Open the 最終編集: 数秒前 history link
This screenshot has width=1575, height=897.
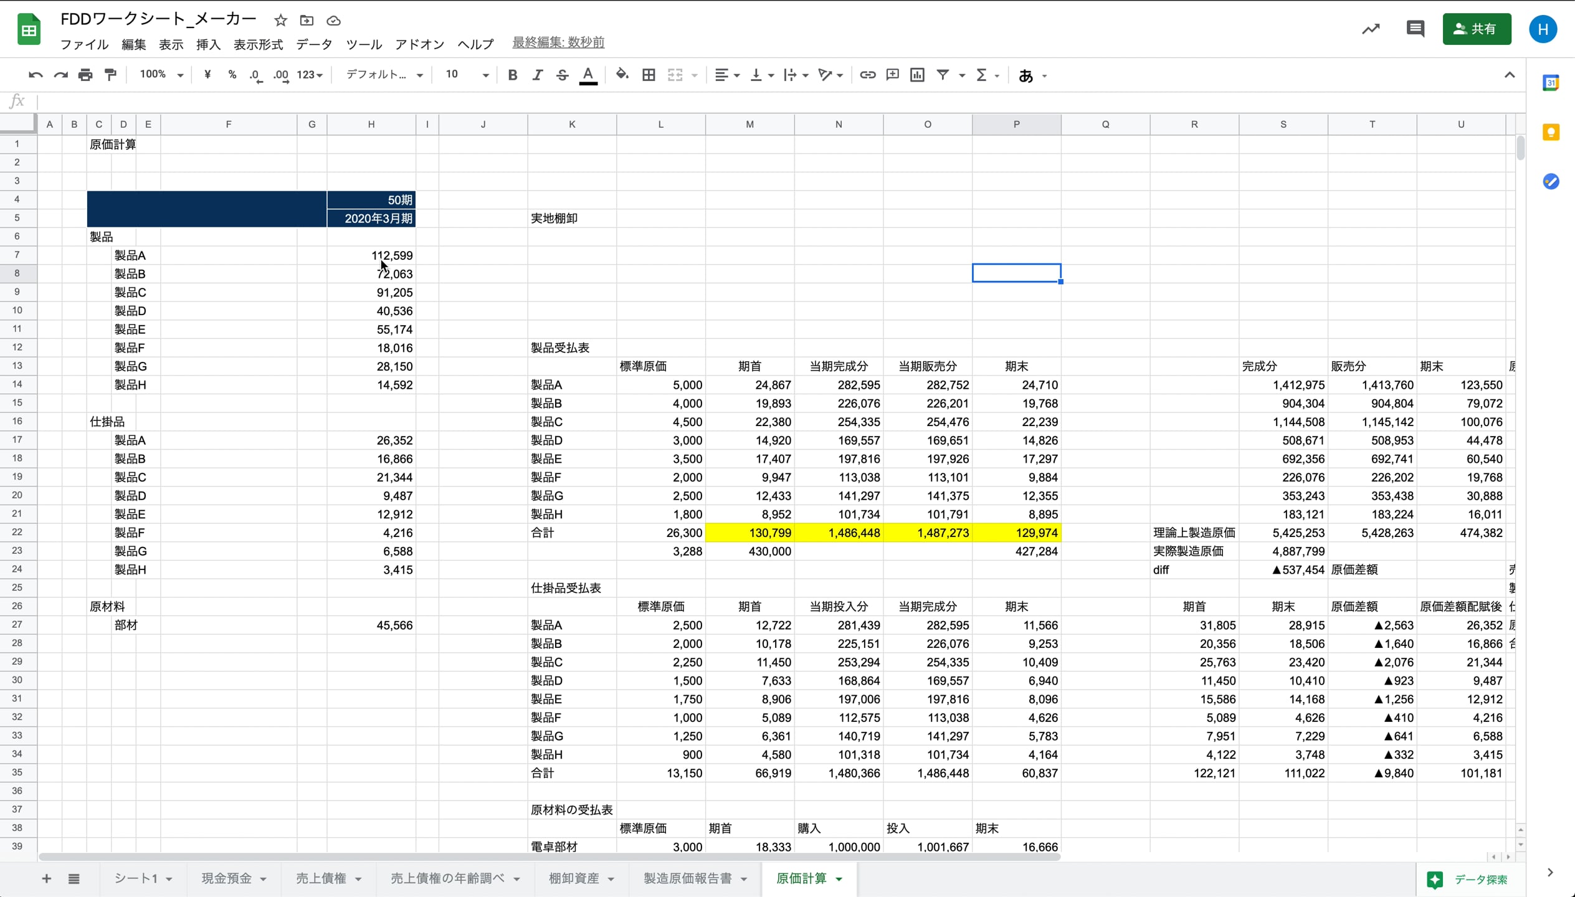(558, 42)
